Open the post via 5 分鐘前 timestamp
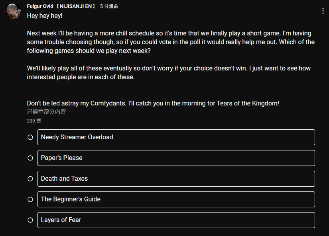Image resolution: width=329 pixels, height=236 pixels. click(x=109, y=6)
